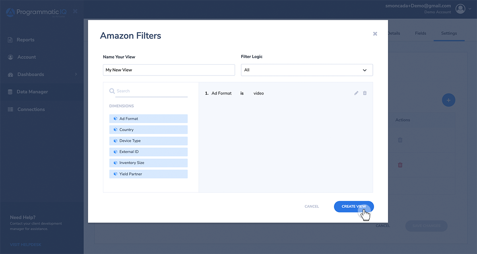Edit the Ad Format filter with pencil icon
The height and width of the screenshot is (254, 477).
point(356,93)
